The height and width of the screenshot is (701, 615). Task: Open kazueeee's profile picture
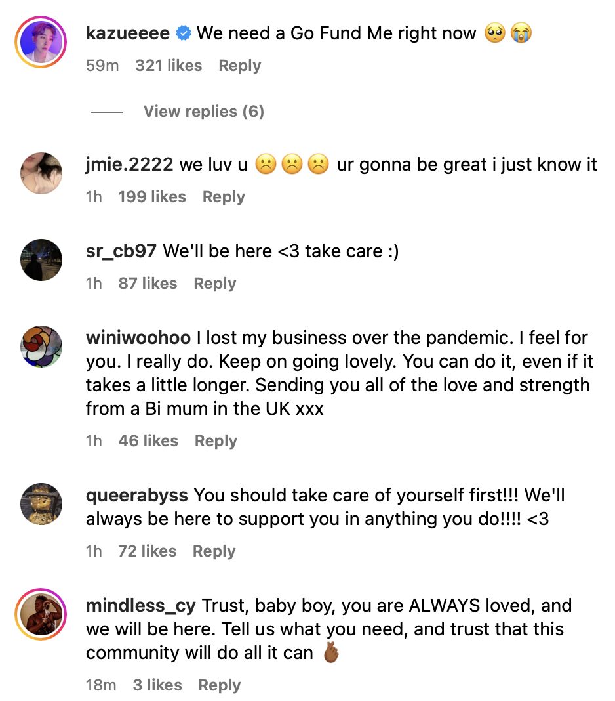coord(41,43)
